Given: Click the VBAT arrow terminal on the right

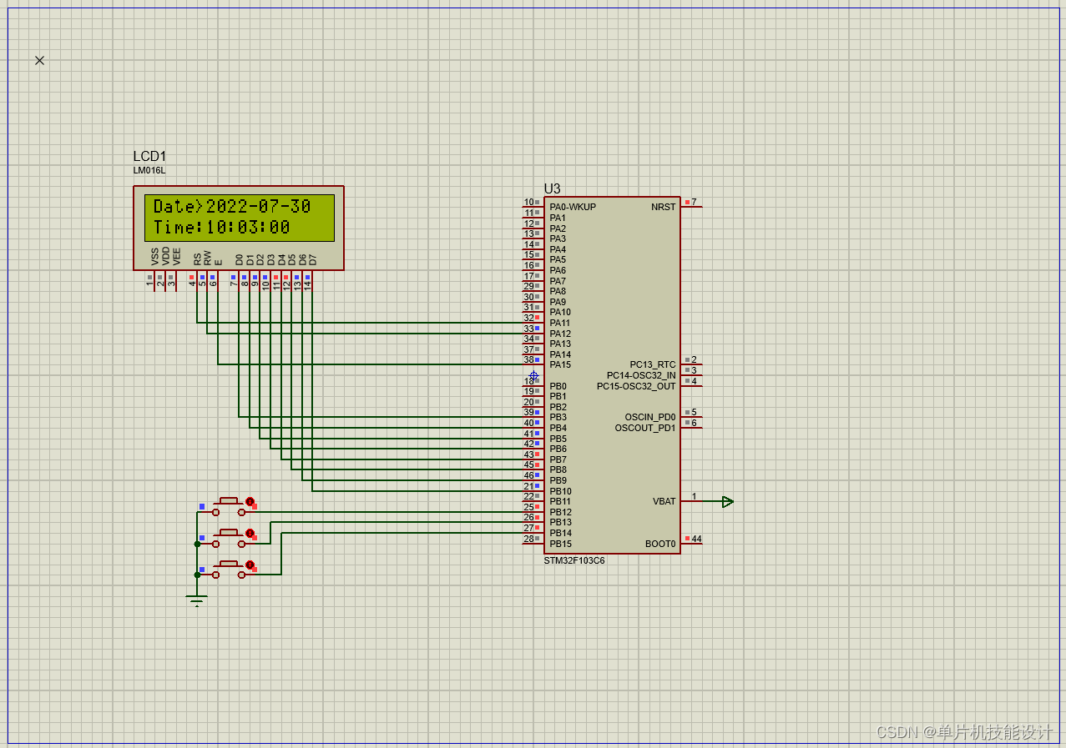Looking at the screenshot, I should (727, 501).
